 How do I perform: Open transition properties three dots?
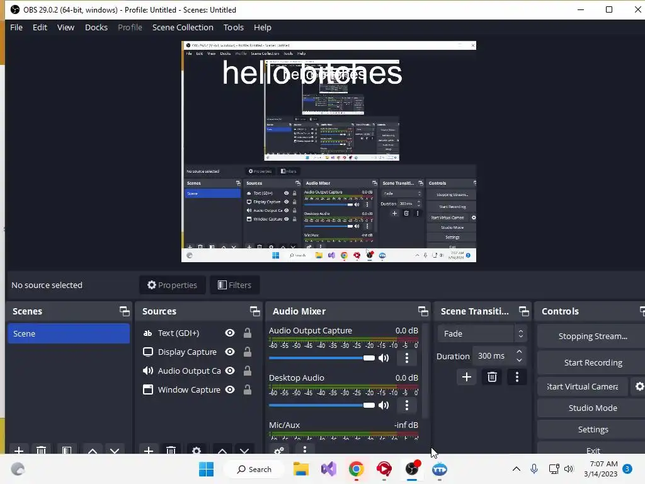pos(517,377)
